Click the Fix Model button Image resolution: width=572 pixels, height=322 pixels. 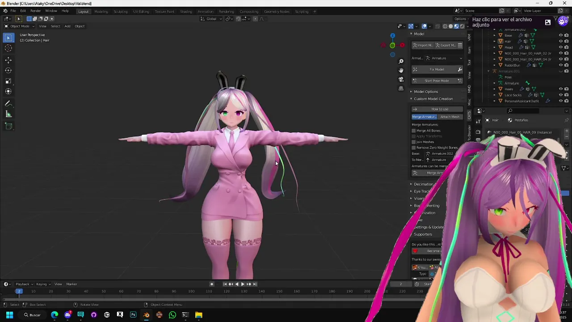(433, 69)
